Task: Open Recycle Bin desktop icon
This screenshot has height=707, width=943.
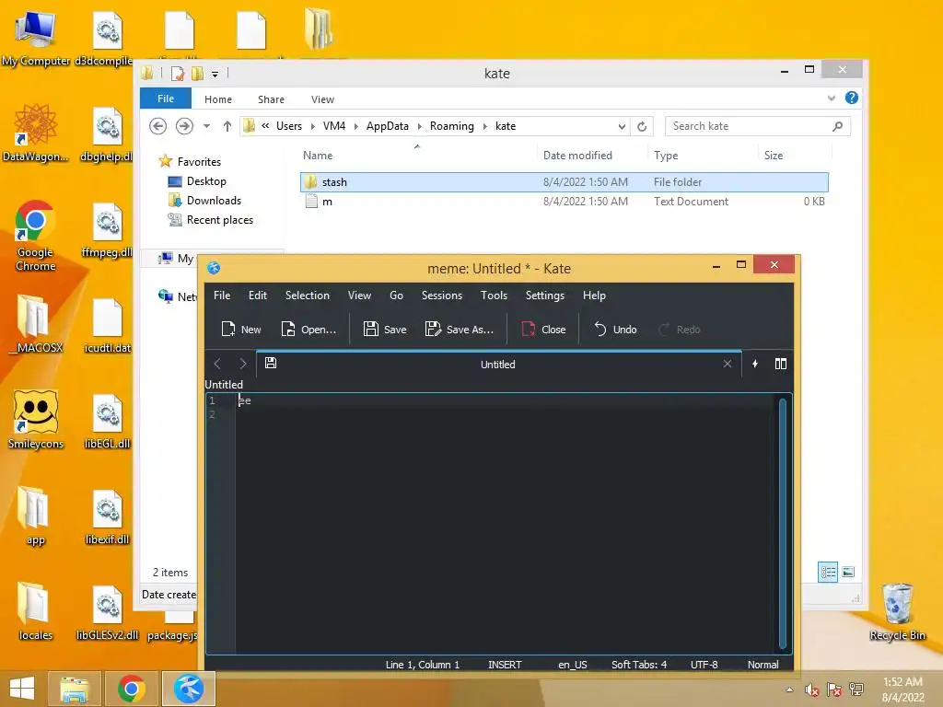Action: 897,612
